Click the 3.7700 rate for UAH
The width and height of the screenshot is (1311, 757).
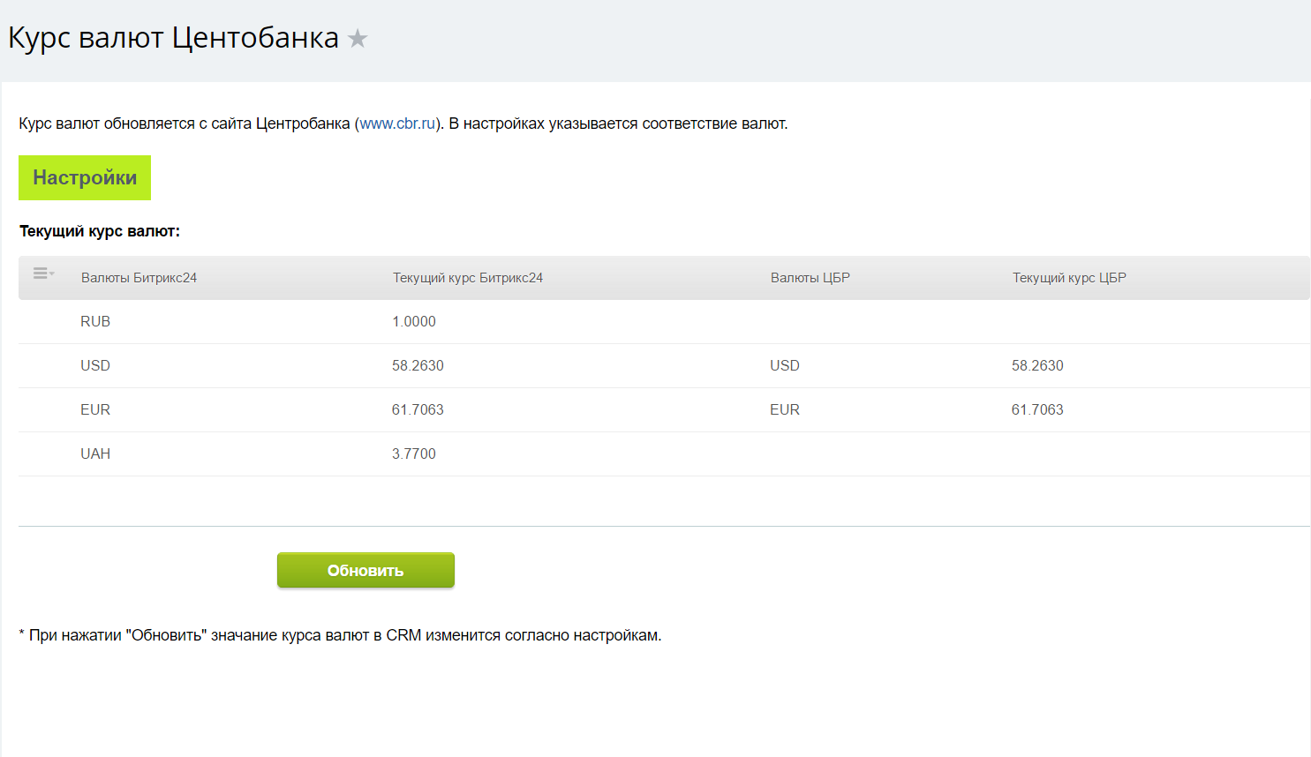(414, 454)
